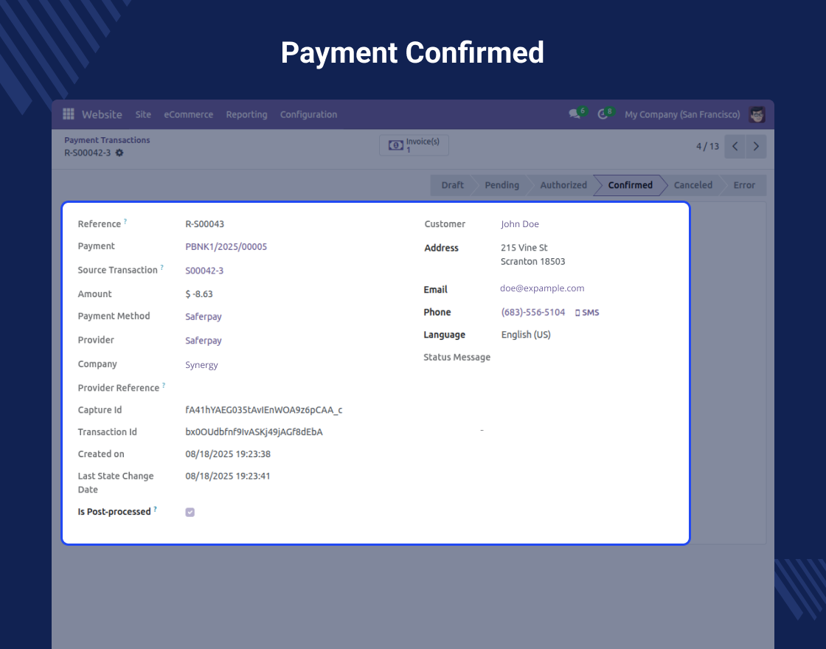Select the Error status stage
826x649 pixels.
point(744,185)
